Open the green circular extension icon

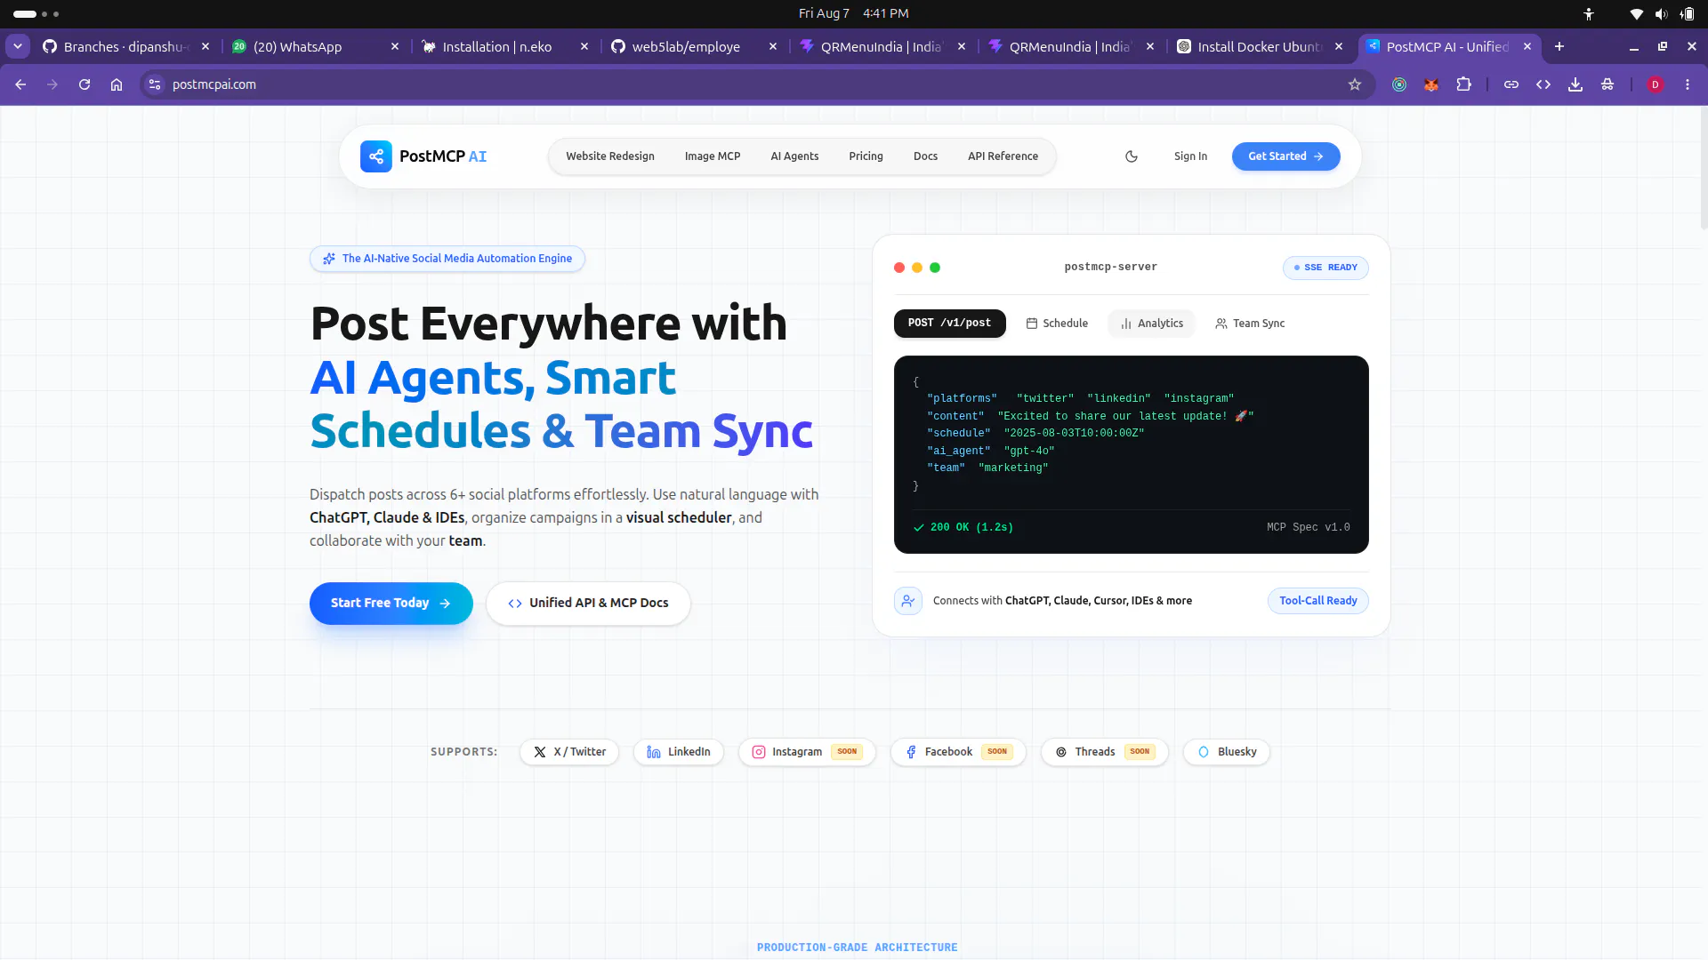[1399, 84]
